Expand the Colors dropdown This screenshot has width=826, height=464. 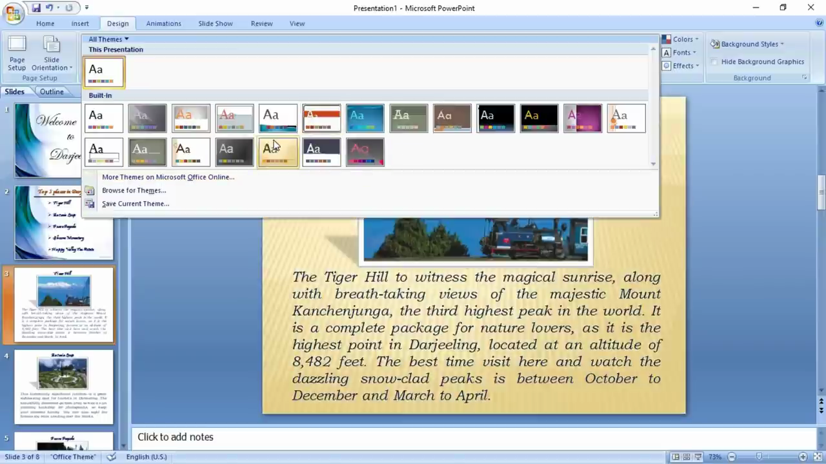681,39
